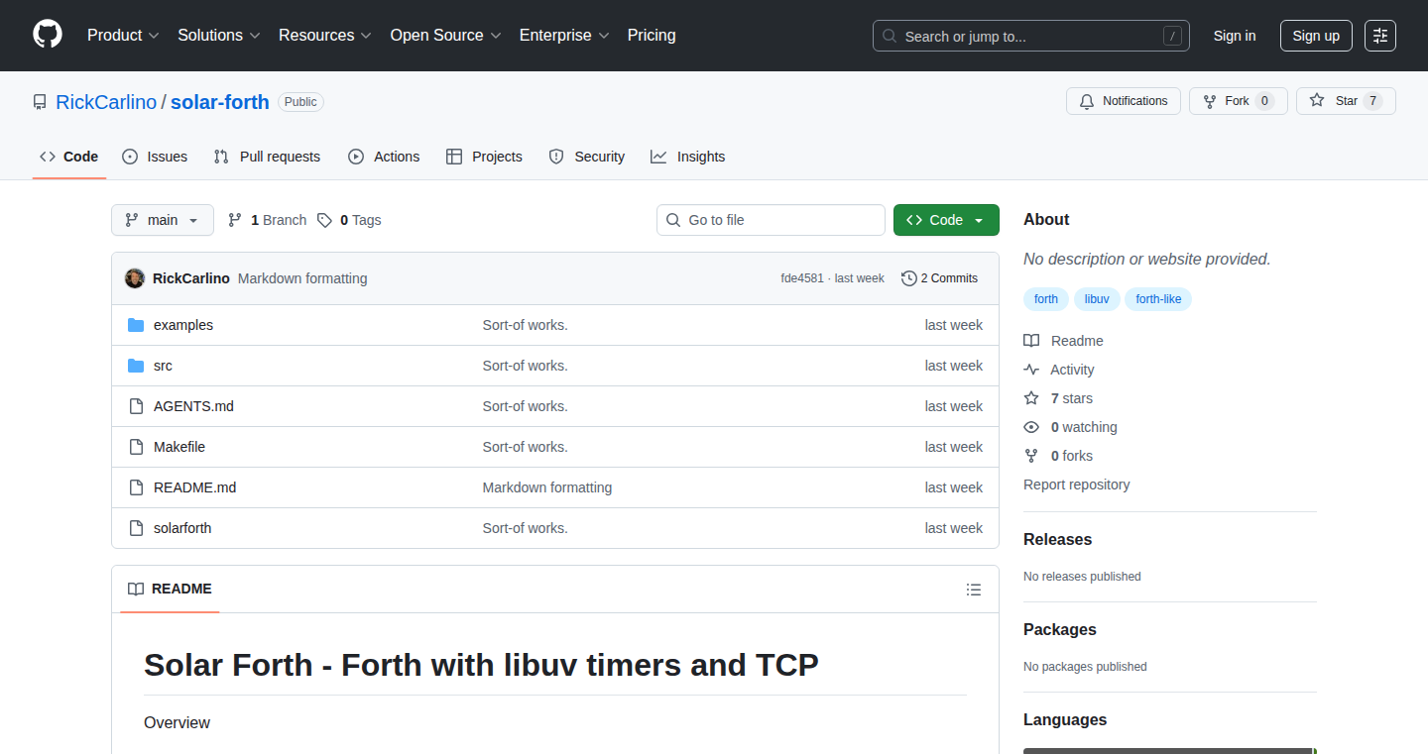Click the examples folder icon

[x=136, y=325]
